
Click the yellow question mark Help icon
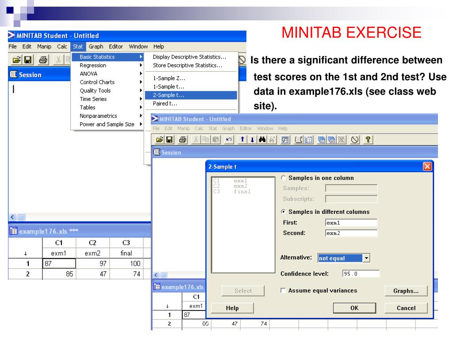click(368, 140)
